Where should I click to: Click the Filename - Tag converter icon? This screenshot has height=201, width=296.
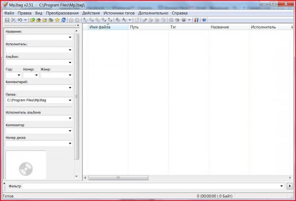click(92, 20)
